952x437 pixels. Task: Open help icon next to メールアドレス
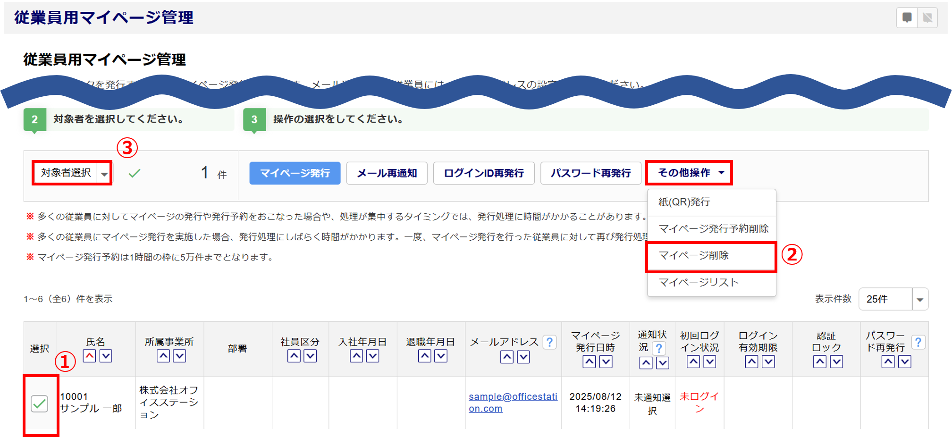coord(549,342)
